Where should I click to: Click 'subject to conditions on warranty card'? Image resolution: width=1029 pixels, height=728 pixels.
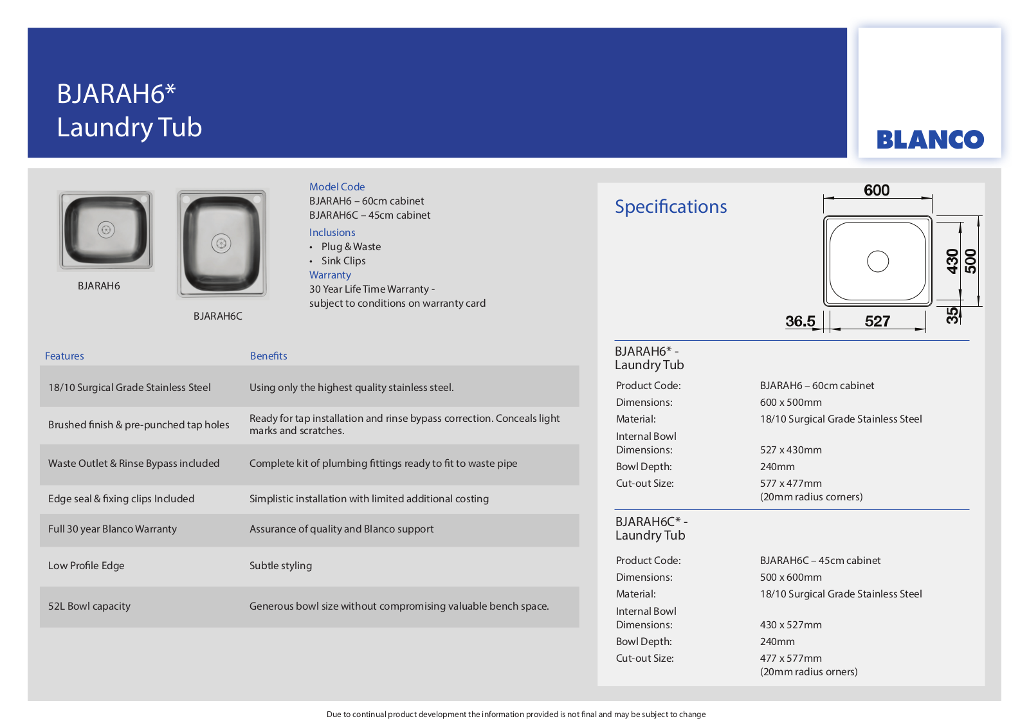tap(397, 303)
